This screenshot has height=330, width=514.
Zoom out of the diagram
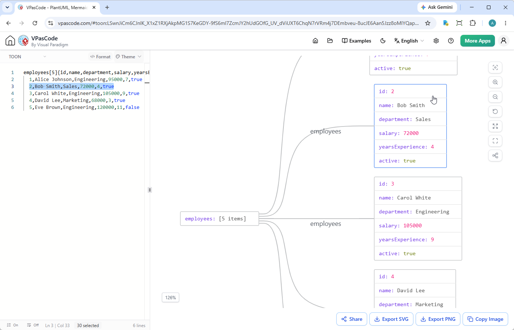click(x=495, y=97)
